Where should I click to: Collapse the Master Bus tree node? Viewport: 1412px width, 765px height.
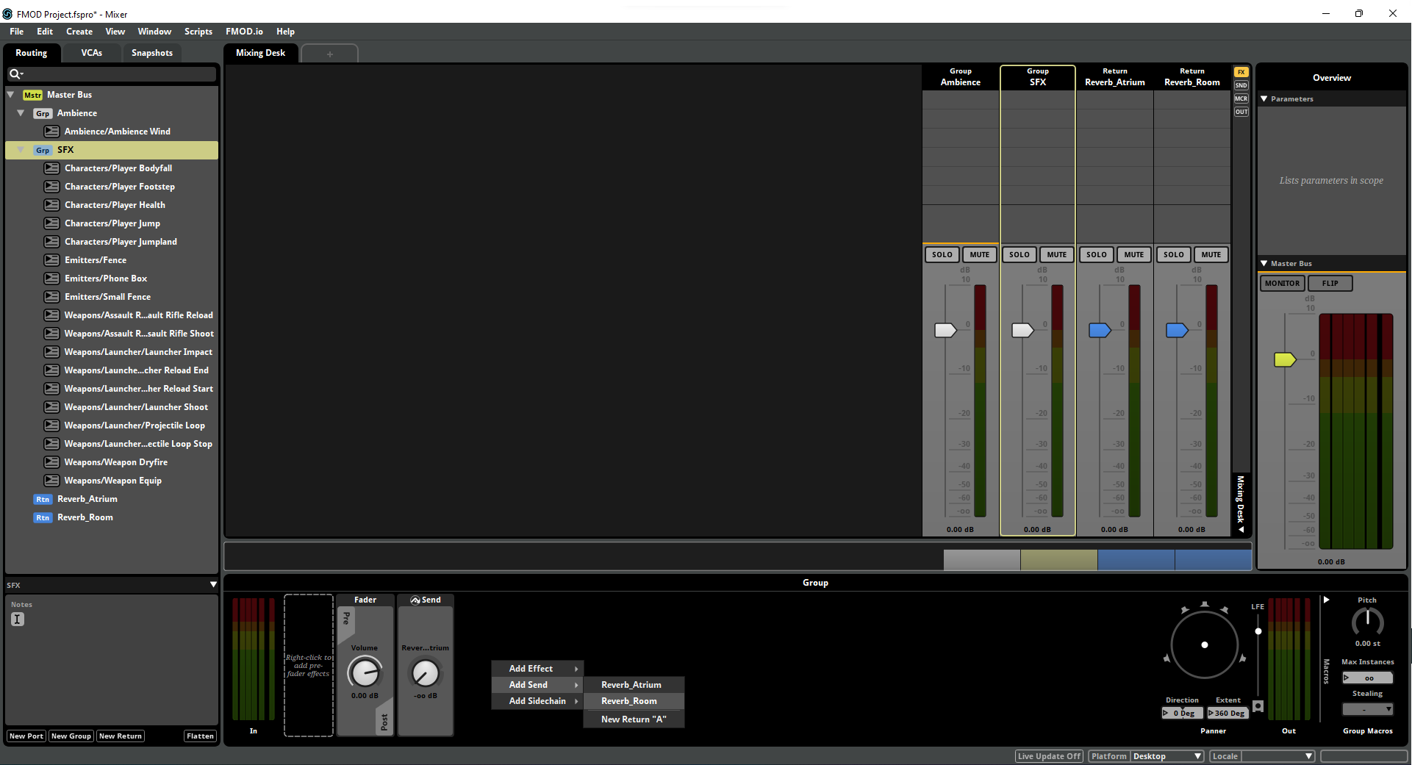point(11,95)
